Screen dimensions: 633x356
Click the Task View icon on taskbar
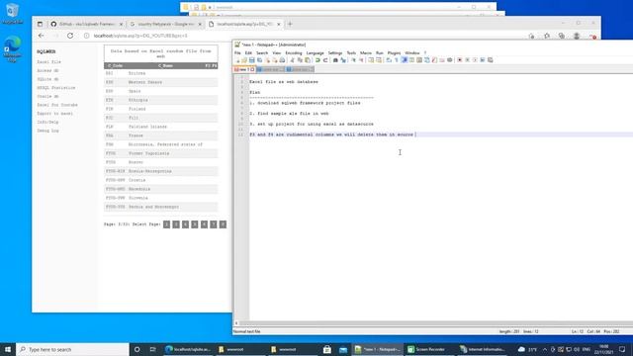tap(152, 349)
